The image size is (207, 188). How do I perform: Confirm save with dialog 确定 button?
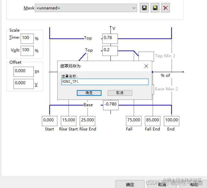[x=89, y=93]
